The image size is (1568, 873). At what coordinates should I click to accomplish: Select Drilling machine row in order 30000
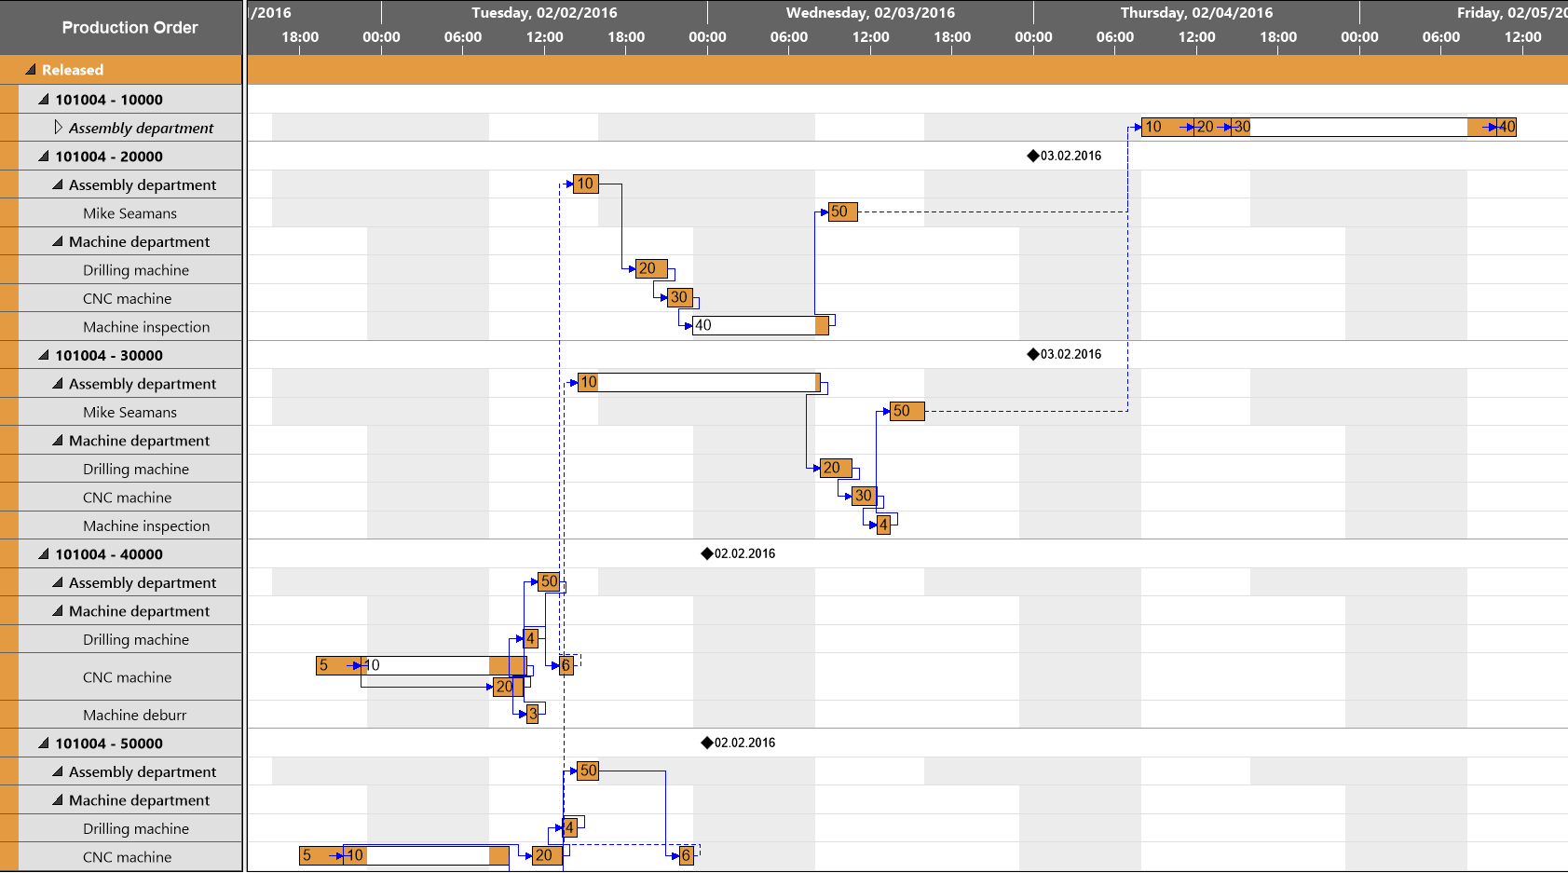130,469
